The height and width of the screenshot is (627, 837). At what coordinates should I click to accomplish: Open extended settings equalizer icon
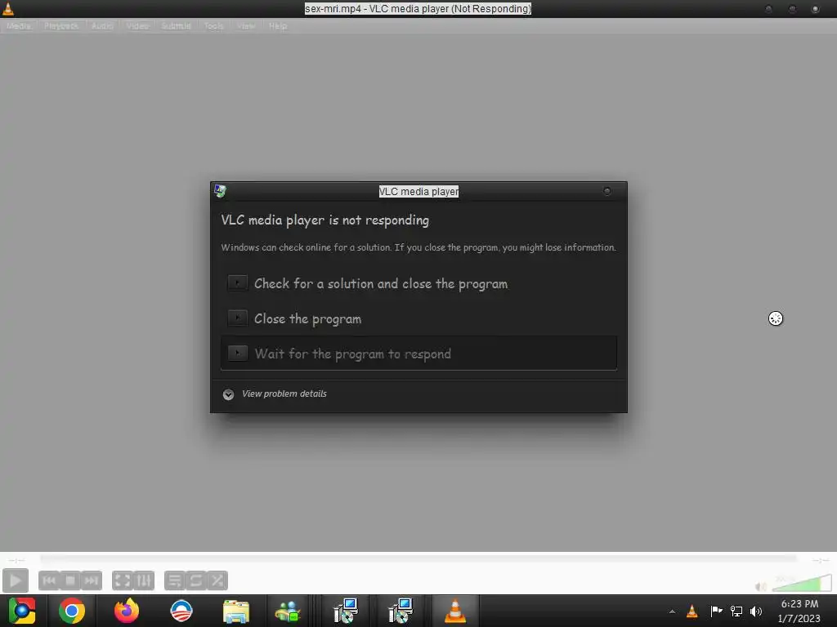coord(144,580)
